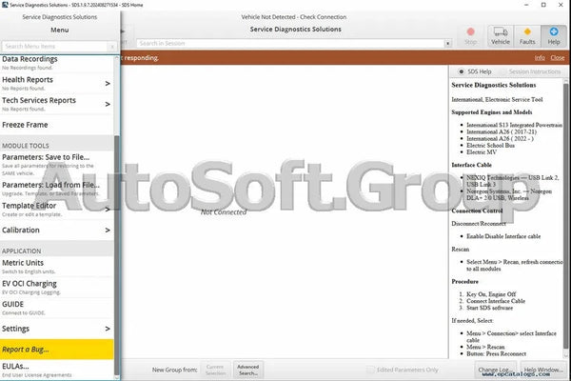Click the Settings menu label

point(15,329)
